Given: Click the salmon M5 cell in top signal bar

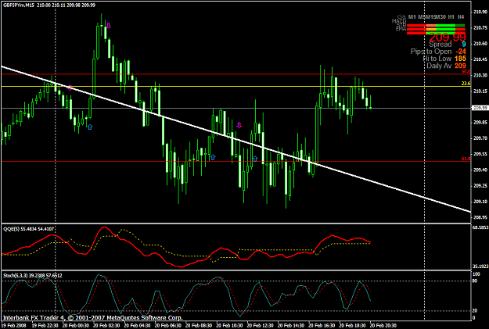Looking at the screenshot, I should click(x=431, y=26).
